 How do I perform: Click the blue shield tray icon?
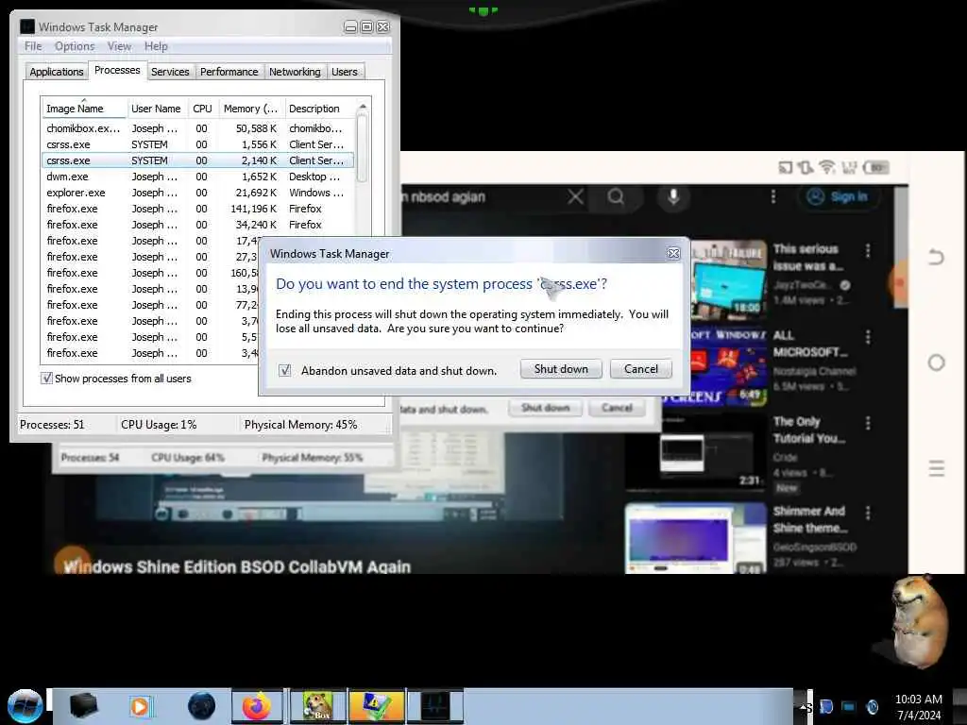pos(827,706)
